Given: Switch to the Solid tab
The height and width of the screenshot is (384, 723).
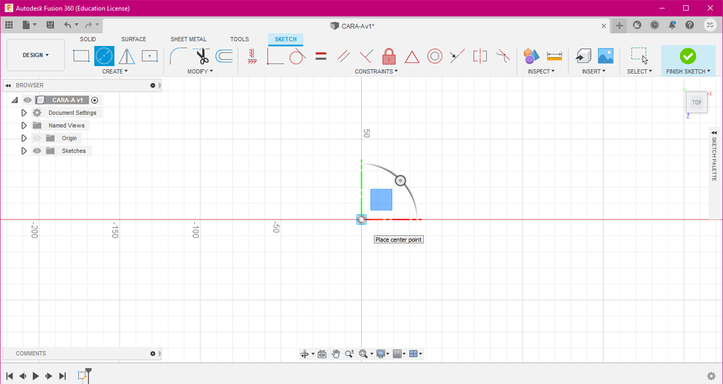Looking at the screenshot, I should [88, 39].
